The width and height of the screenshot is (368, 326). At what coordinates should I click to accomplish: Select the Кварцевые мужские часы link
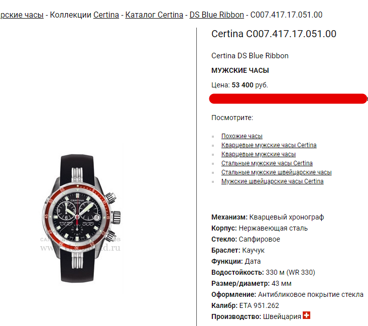click(x=259, y=154)
